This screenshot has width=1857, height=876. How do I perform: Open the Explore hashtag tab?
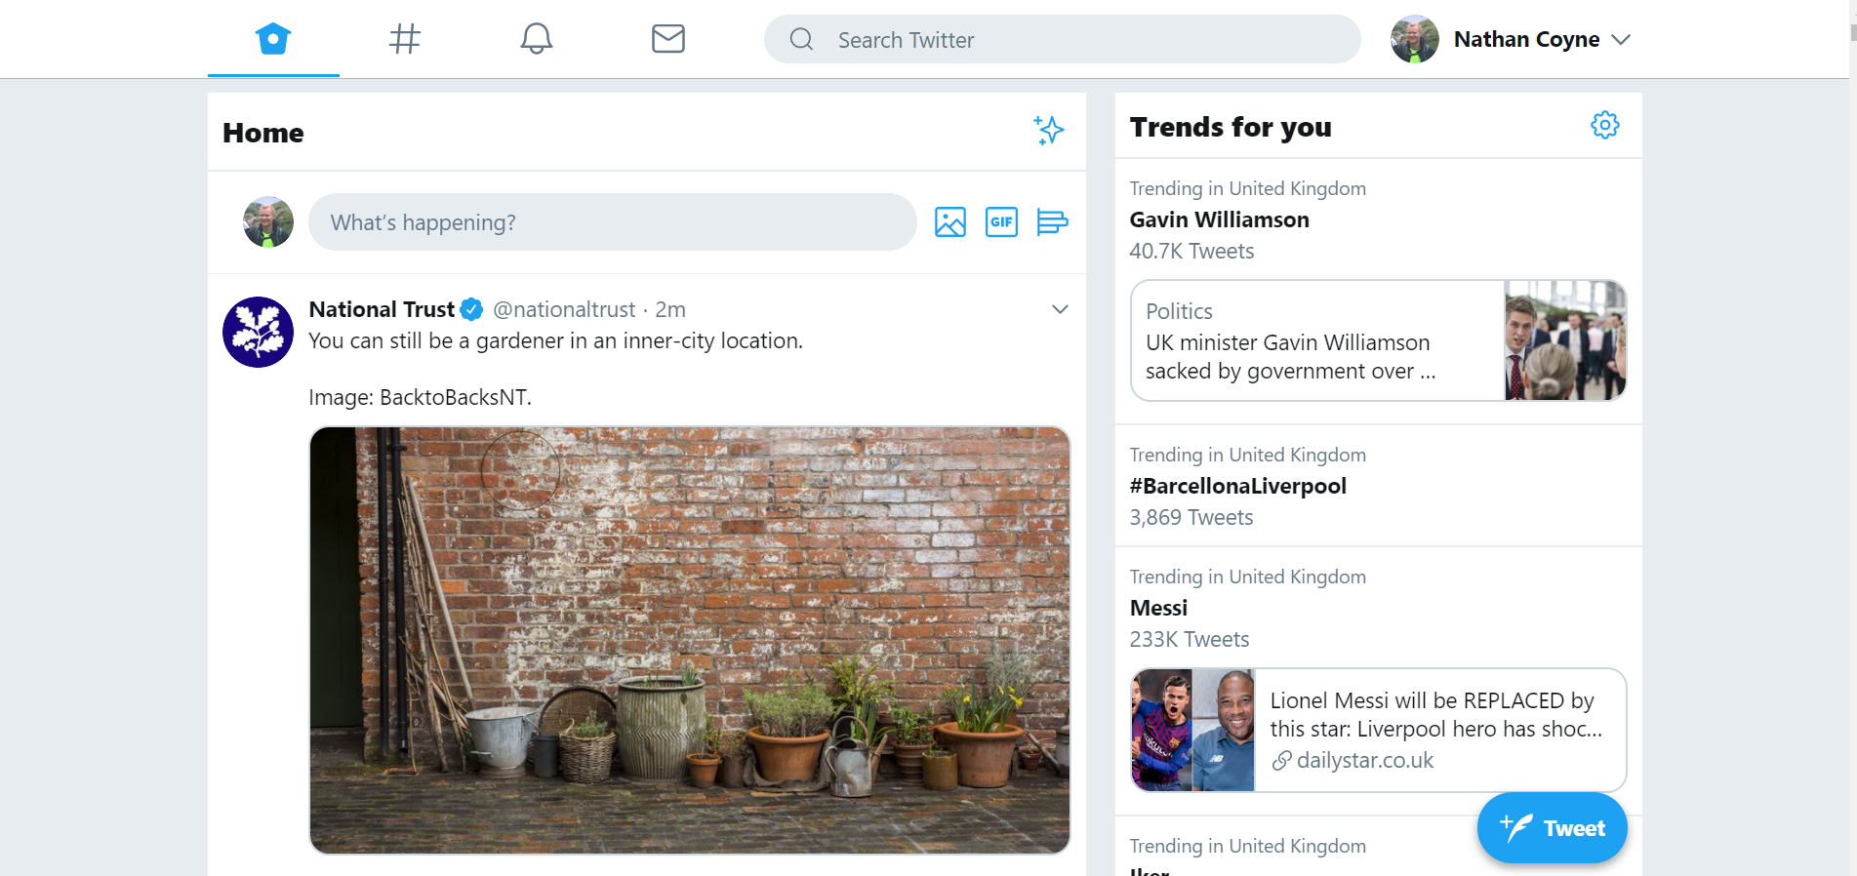[x=404, y=39]
